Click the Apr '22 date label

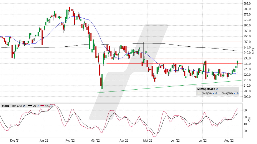point(124,141)
